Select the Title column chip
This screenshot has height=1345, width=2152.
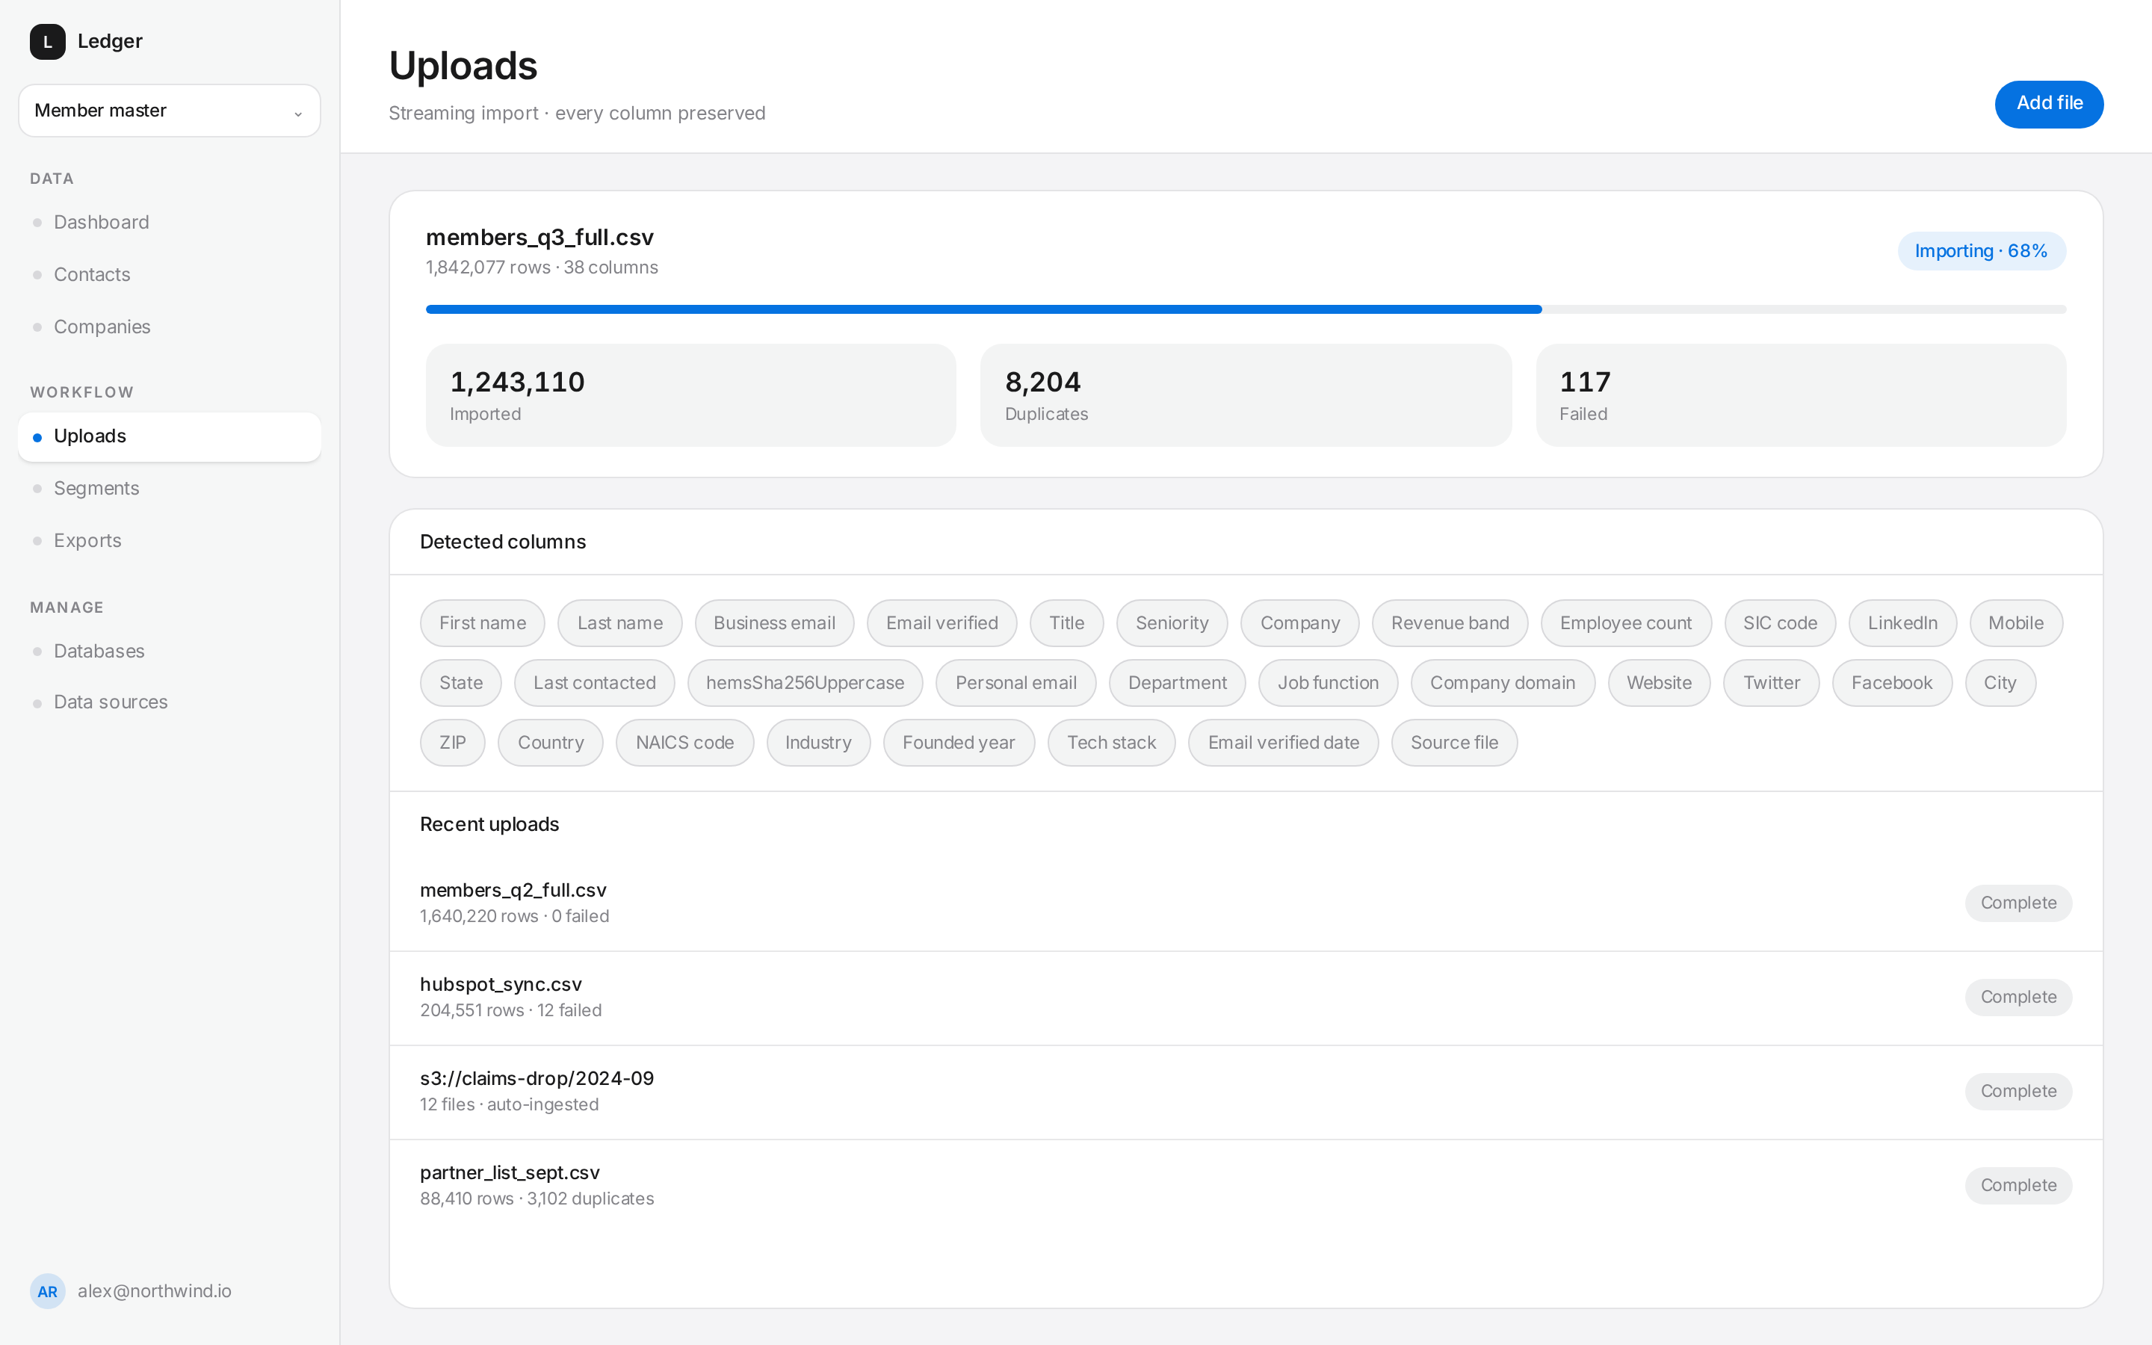[x=1066, y=622]
